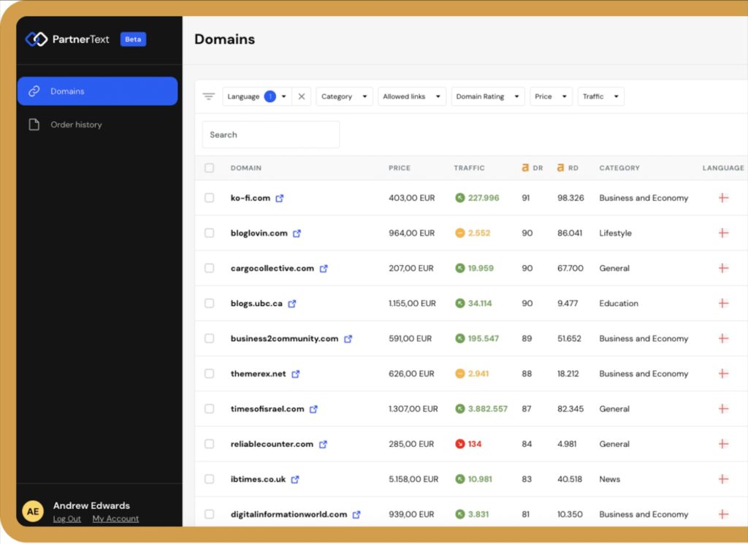The image size is (748, 544).
Task: Open the My Account link
Action: tap(115, 518)
